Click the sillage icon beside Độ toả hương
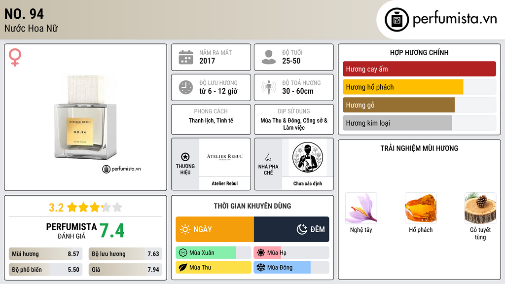 [269, 87]
